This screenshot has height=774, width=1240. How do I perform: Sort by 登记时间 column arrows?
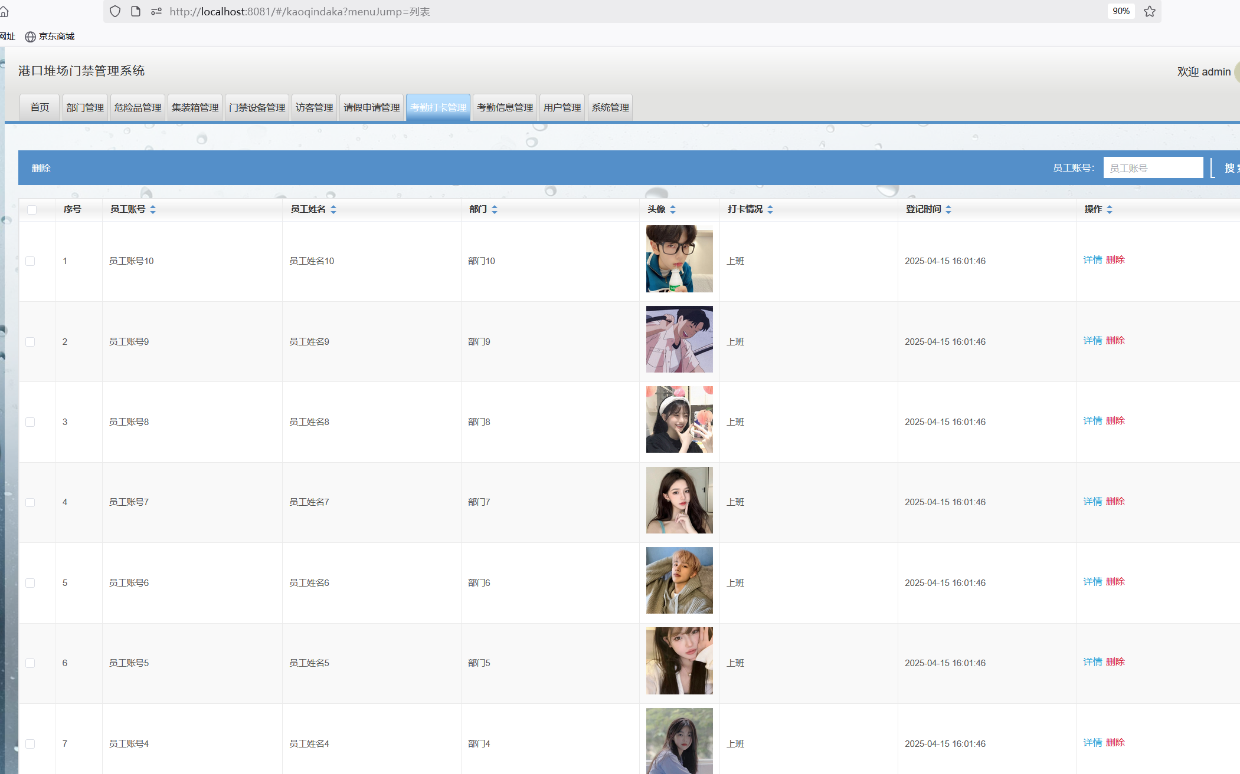click(948, 209)
